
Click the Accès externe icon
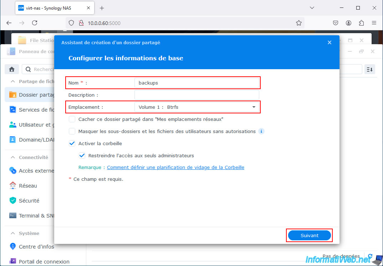pyautogui.click(x=13, y=170)
